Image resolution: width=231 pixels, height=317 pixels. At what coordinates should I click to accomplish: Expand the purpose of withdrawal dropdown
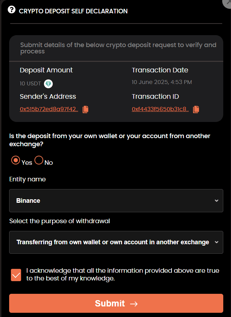click(116, 242)
